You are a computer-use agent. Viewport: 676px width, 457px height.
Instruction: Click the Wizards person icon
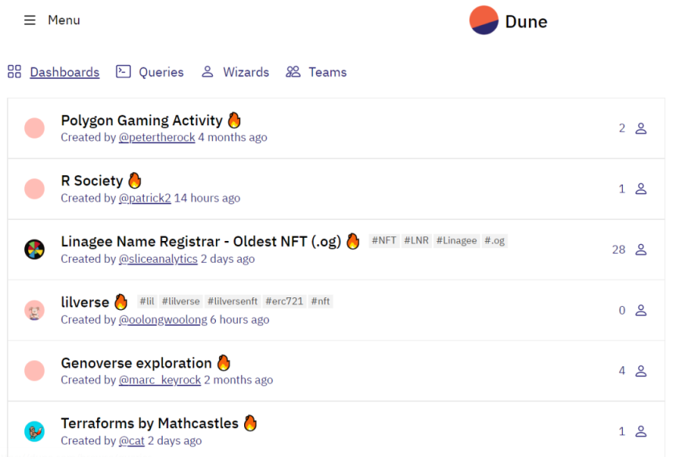pos(207,71)
